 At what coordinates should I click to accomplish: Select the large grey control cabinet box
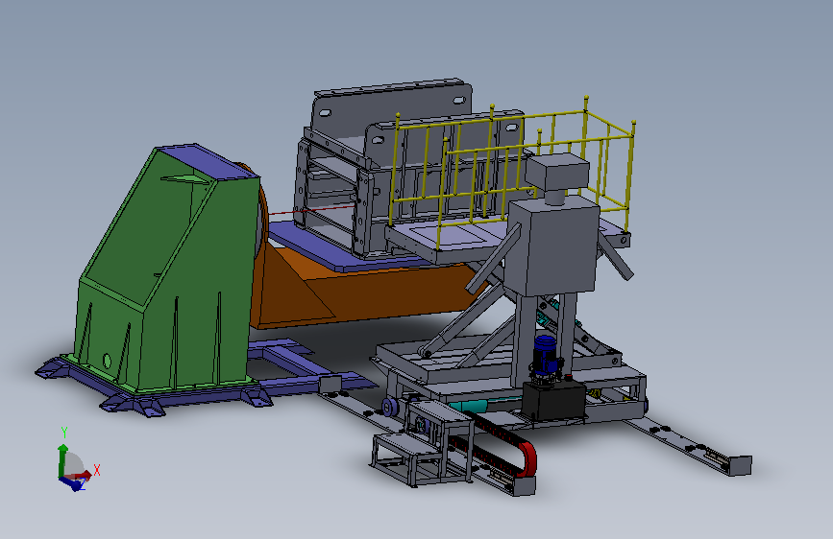552,246
